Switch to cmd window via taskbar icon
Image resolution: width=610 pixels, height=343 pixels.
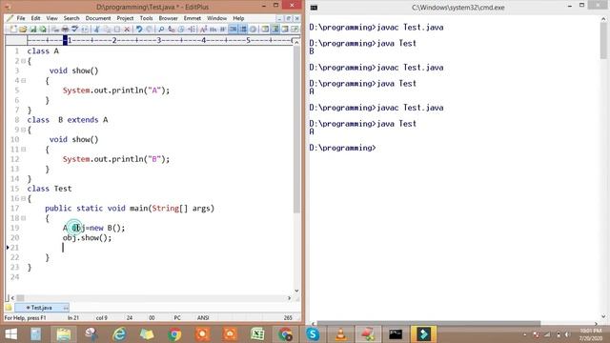(396, 334)
